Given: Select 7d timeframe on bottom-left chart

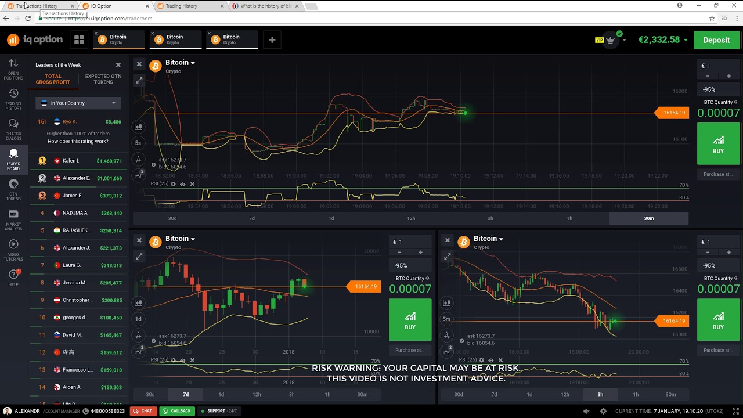Looking at the screenshot, I should click(x=186, y=394).
